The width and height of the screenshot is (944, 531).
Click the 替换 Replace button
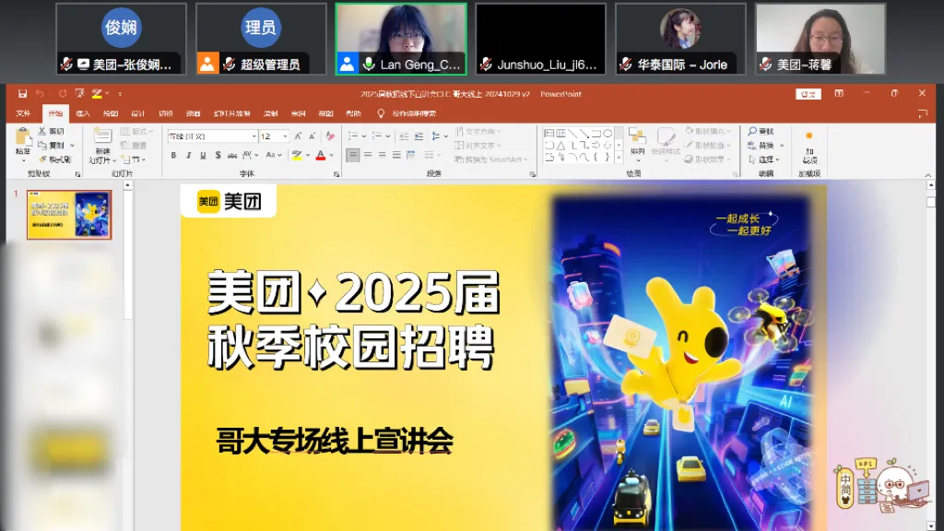(765, 145)
